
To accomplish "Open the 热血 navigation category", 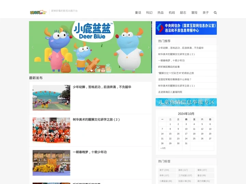I will click(x=161, y=13).
